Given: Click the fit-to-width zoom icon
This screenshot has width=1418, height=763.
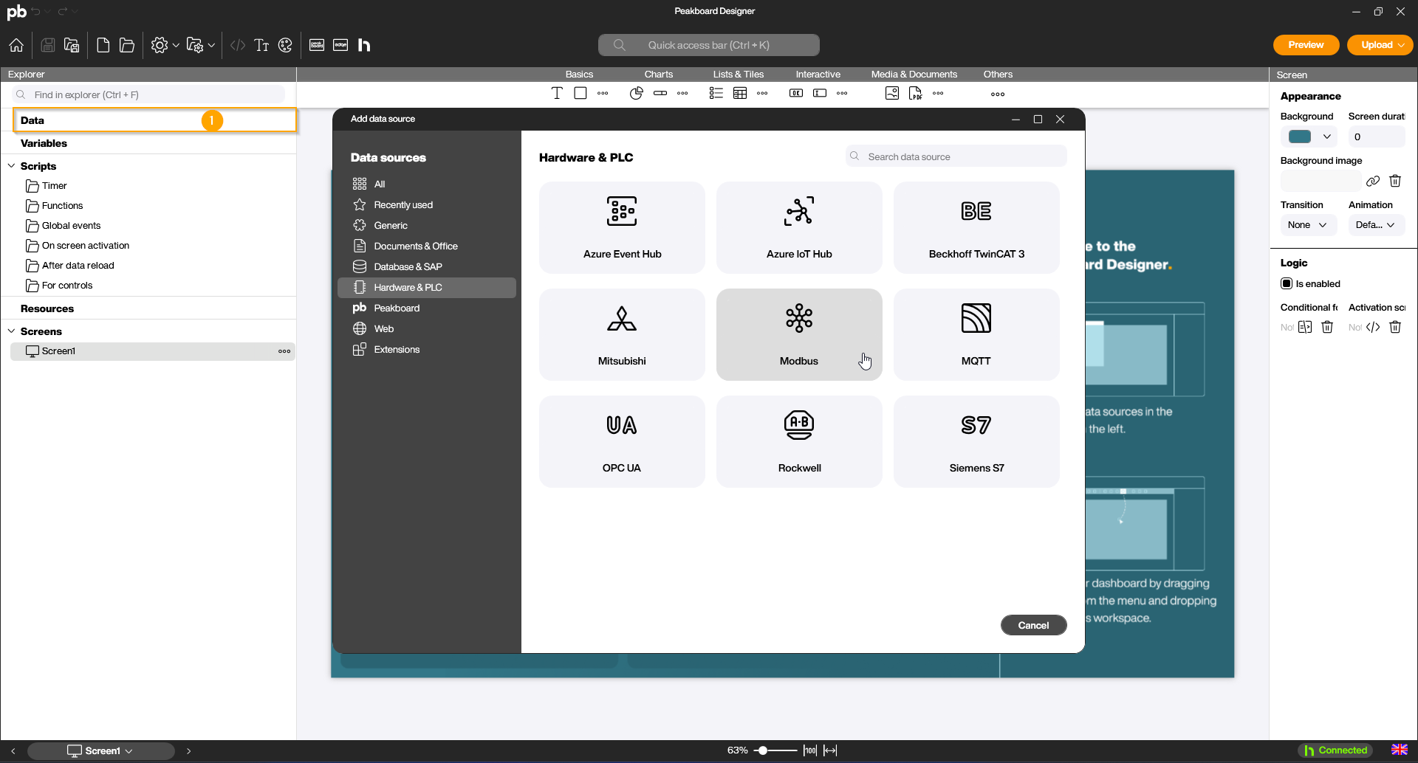Looking at the screenshot, I should pos(831,750).
